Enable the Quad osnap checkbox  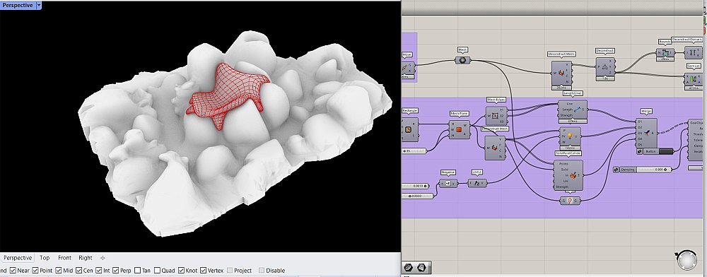point(157,271)
